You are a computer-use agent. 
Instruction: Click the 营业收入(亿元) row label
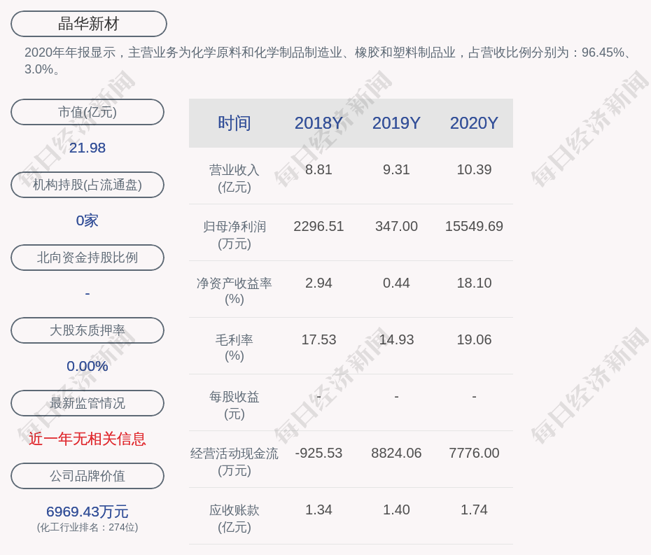(234, 178)
